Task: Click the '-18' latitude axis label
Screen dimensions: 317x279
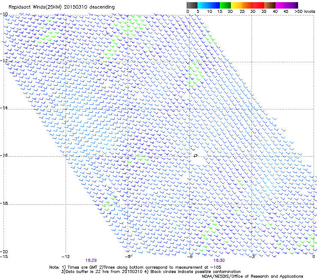Action: (x=4, y=203)
